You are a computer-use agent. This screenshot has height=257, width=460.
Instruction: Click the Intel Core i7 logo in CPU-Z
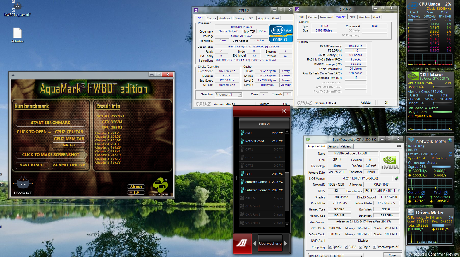pyautogui.click(x=281, y=34)
